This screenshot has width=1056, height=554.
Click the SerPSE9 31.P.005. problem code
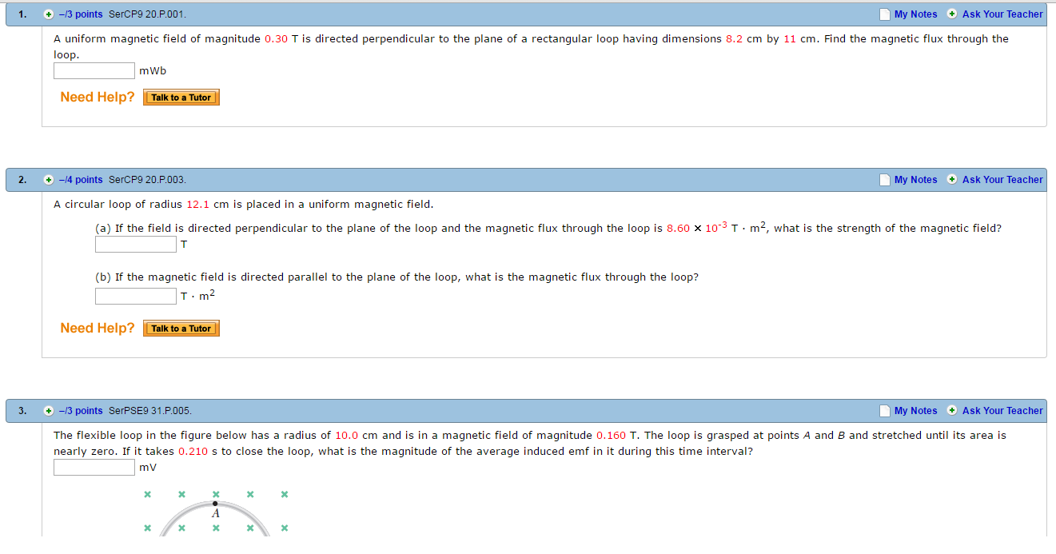click(x=150, y=411)
